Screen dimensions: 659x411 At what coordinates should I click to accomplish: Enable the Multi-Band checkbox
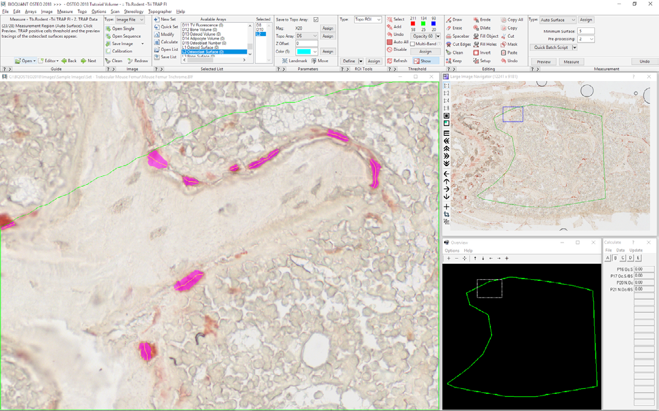(412, 43)
